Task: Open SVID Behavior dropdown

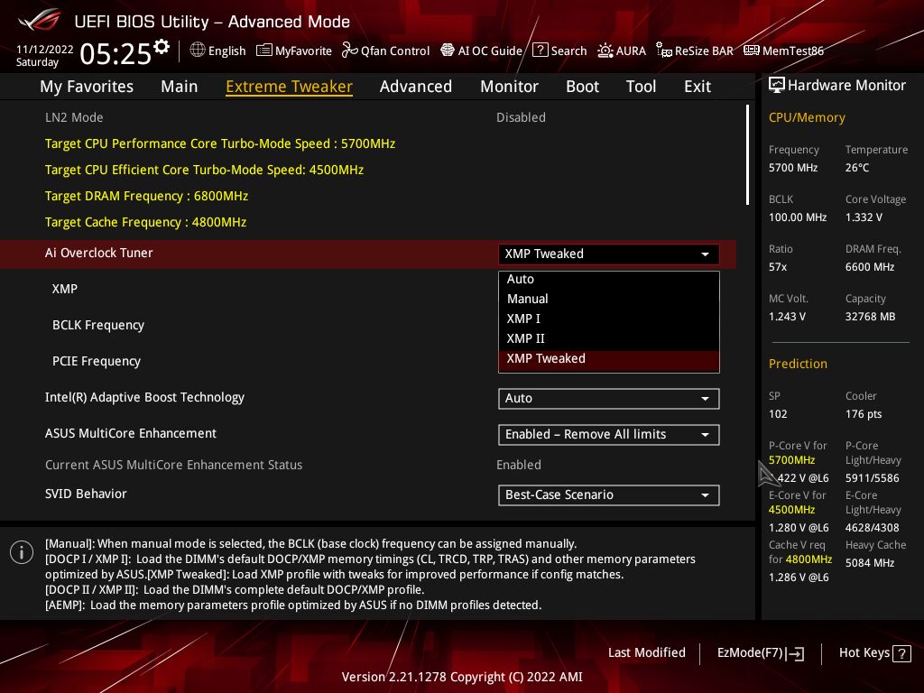Action: (609, 495)
